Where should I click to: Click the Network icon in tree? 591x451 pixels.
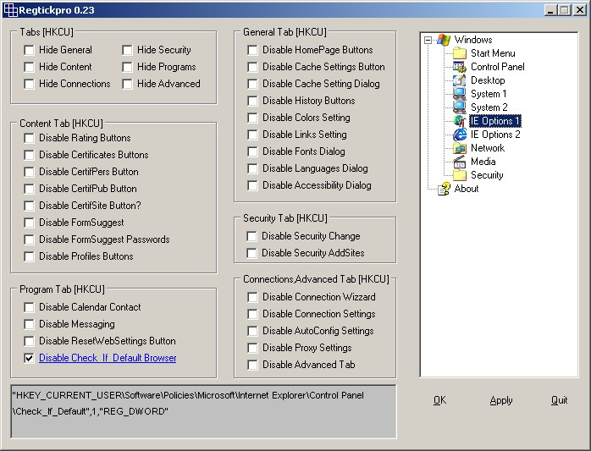click(x=460, y=148)
